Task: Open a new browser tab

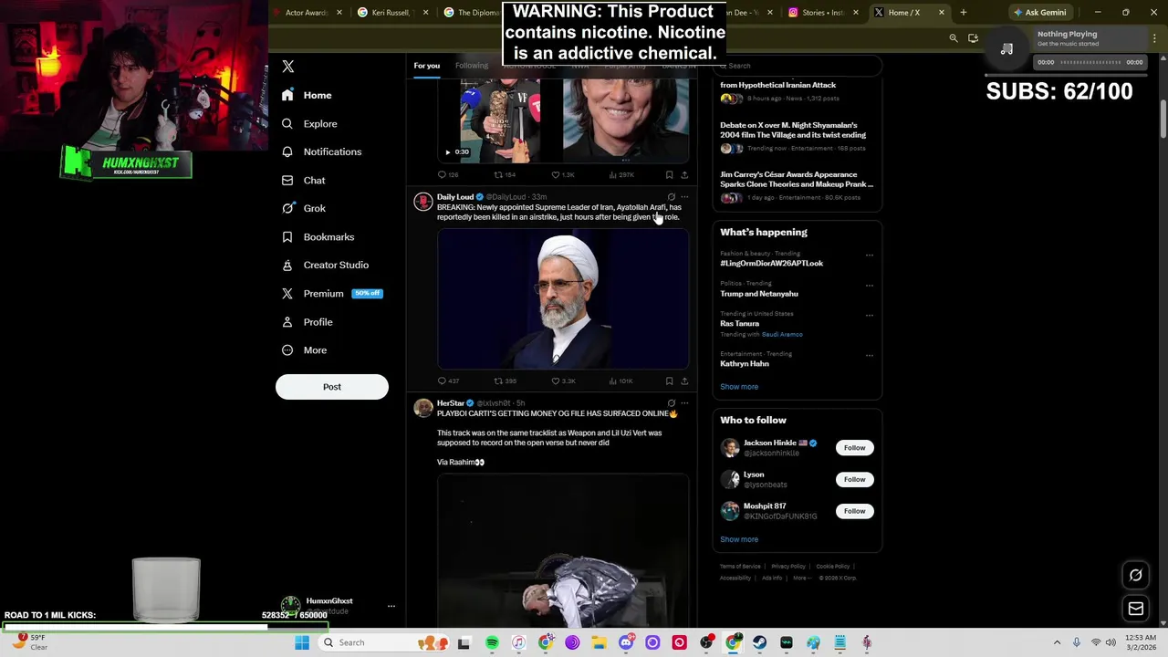Action: coord(963,13)
